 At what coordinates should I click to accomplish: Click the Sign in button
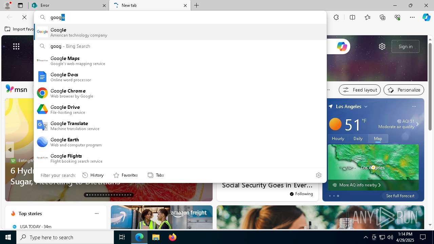coord(406,46)
